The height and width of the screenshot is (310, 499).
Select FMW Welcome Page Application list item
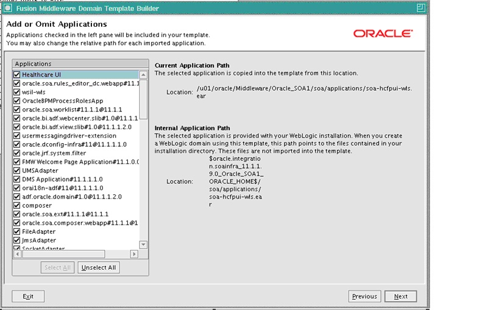tap(80, 161)
